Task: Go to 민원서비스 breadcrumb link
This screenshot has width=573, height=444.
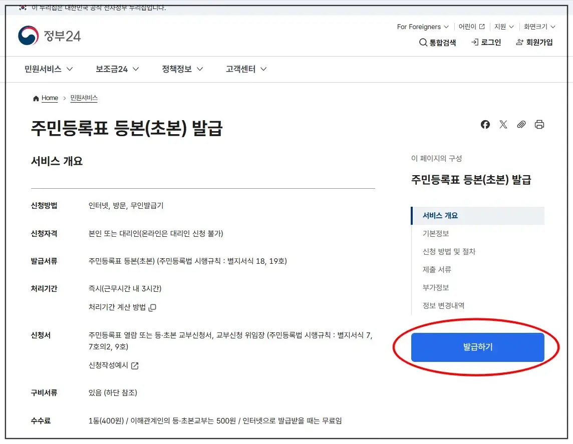Action: pos(84,98)
